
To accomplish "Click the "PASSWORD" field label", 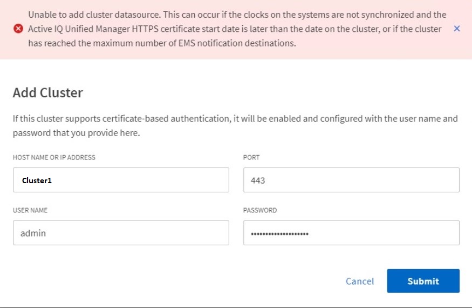I will (260, 210).
